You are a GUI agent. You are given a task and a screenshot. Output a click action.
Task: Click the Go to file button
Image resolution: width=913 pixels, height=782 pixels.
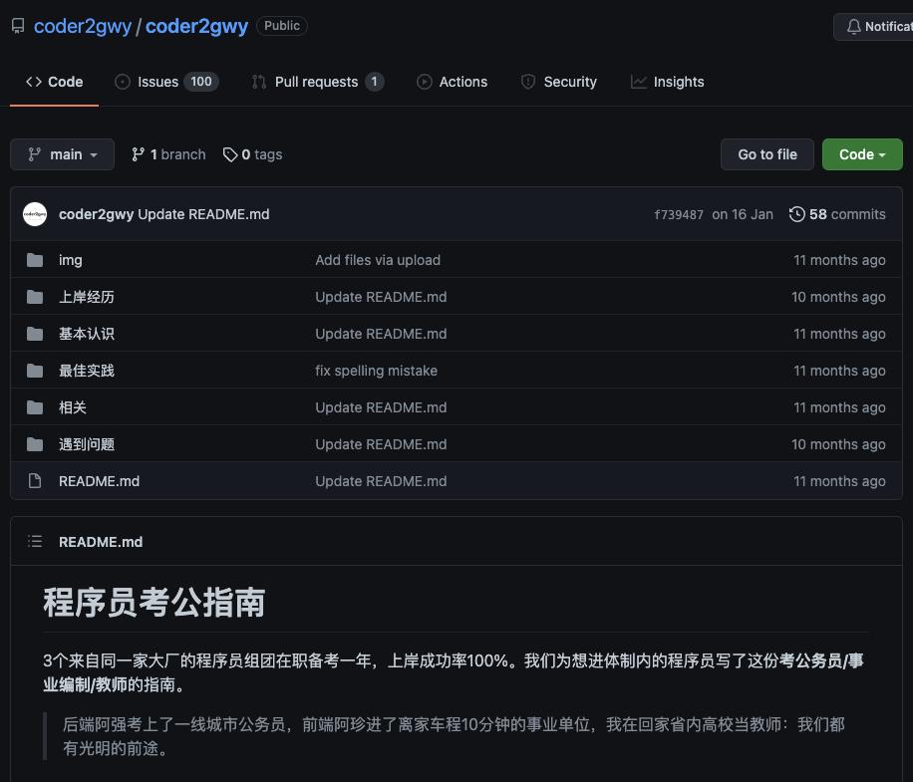(766, 154)
